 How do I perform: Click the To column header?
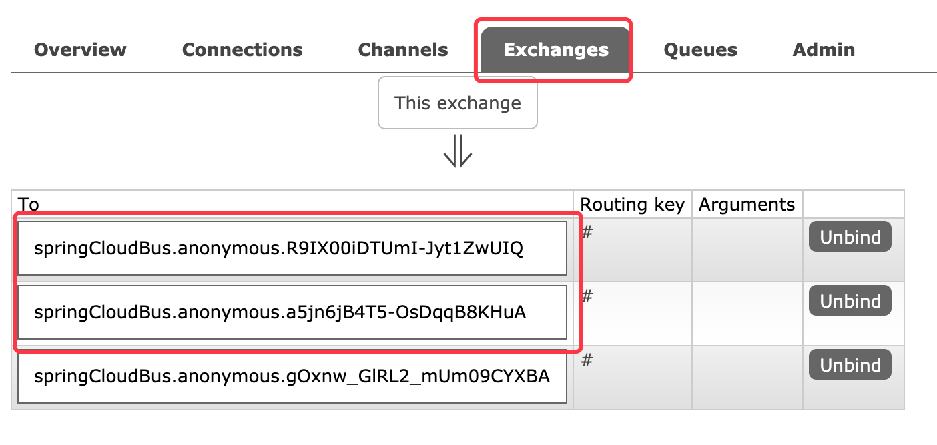pyautogui.click(x=29, y=204)
